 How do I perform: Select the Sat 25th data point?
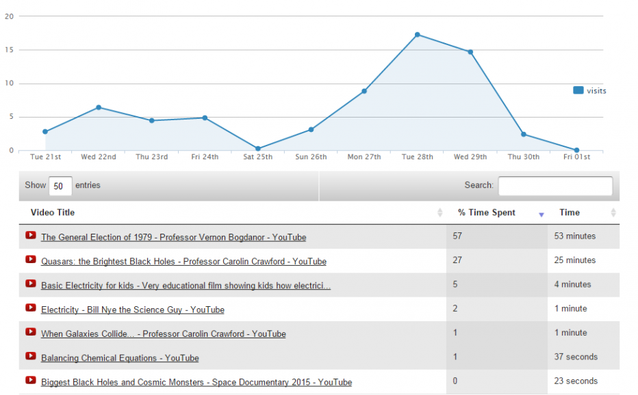click(x=258, y=149)
